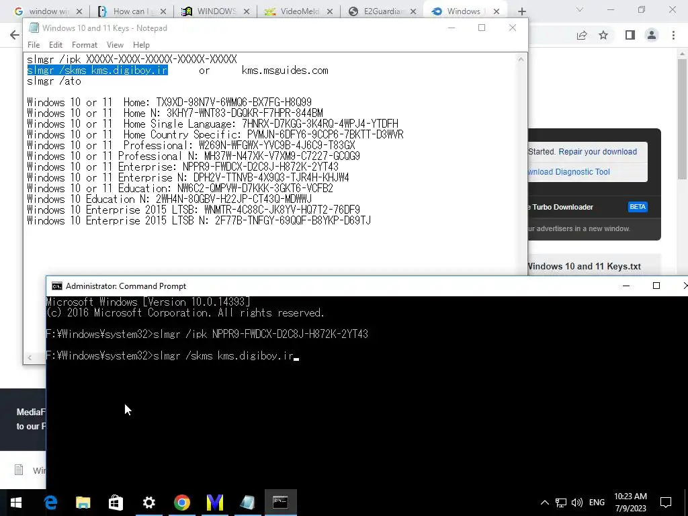688x516 pixels.
Task: Open the Chrome three-dot menu
Action: (673, 35)
